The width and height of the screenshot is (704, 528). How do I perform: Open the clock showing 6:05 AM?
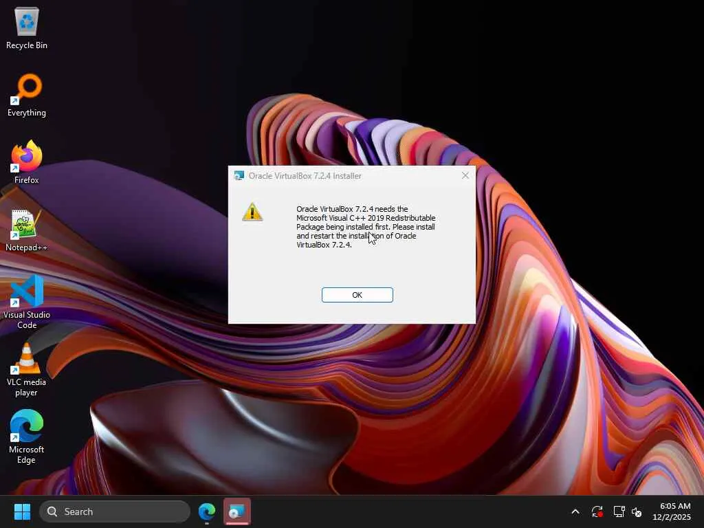pos(672,511)
